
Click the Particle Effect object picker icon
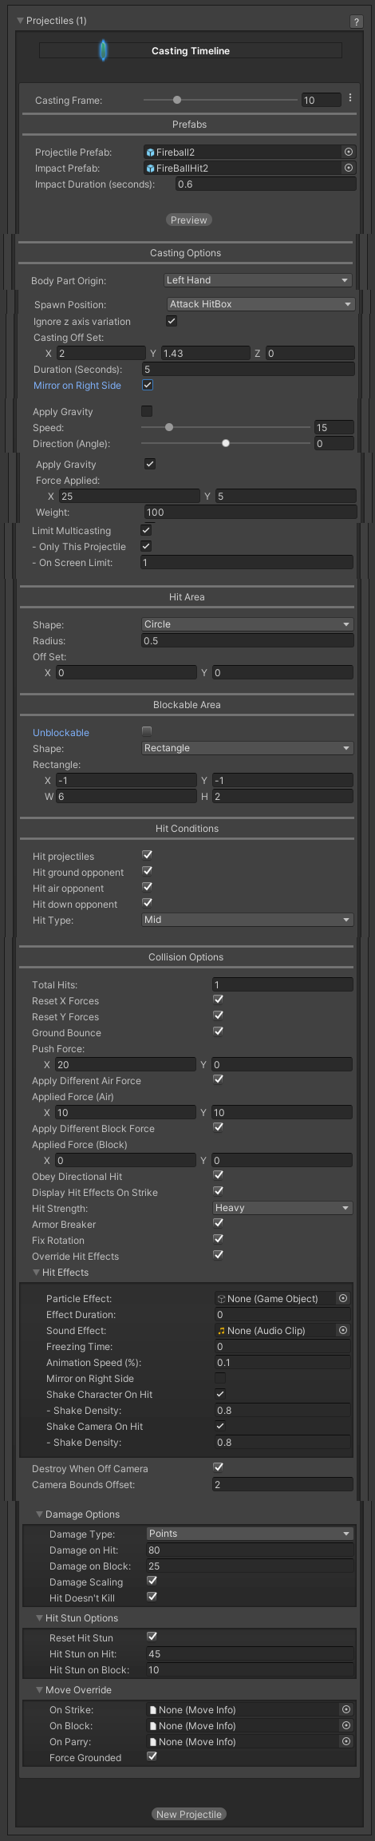tap(344, 1299)
